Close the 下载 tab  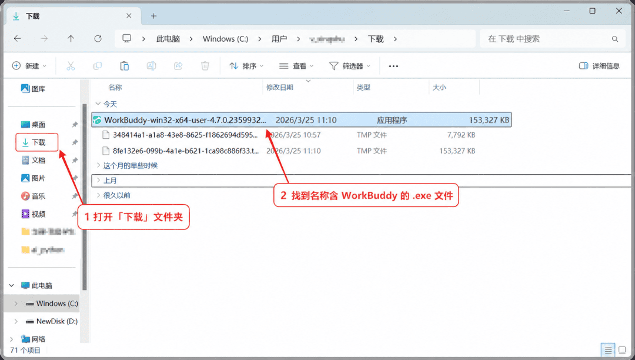(x=129, y=16)
